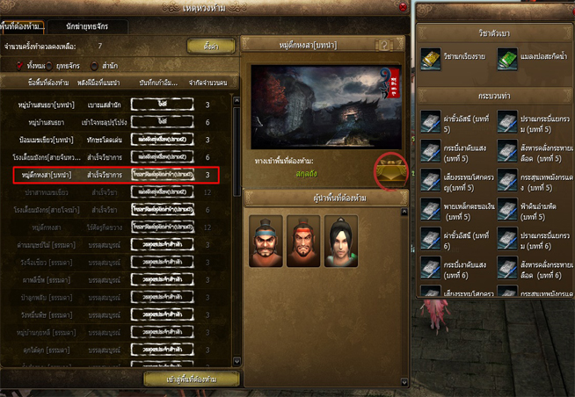Click the blue headband boss portrait
The height and width of the screenshot is (397, 575).
pyautogui.click(x=266, y=241)
